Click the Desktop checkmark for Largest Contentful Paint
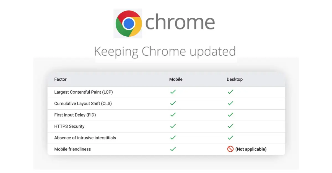332x173 pixels. [x=230, y=92]
